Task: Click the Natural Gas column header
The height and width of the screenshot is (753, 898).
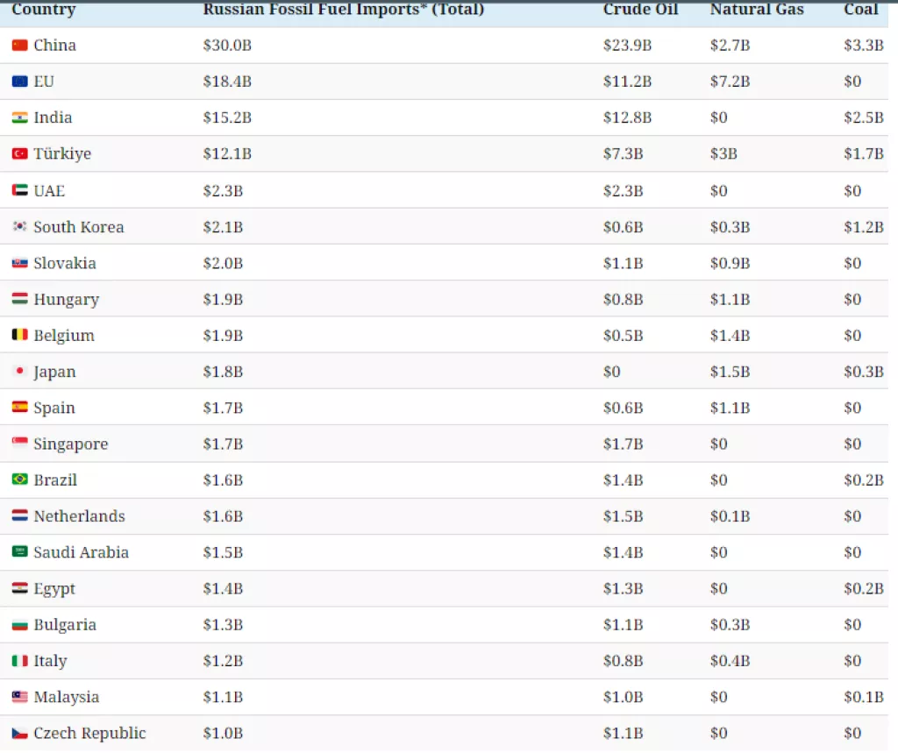Action: pos(756,10)
